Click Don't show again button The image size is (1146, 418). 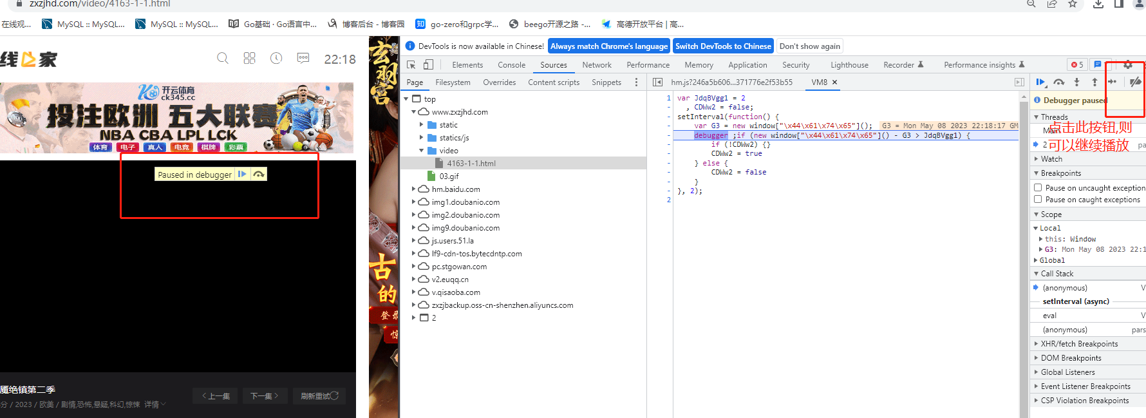[809, 46]
